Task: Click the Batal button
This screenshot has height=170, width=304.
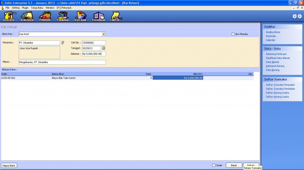Action: (234, 165)
